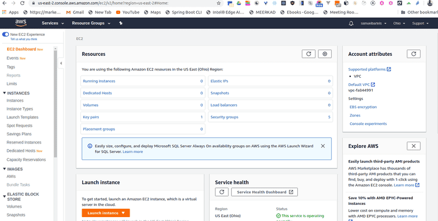Click the browser address bar

point(123,3)
